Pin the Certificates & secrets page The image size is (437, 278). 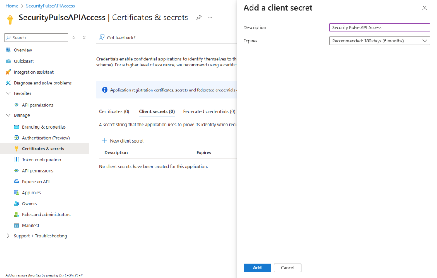tap(199, 18)
